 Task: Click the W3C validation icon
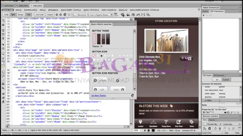tap(138, 15)
